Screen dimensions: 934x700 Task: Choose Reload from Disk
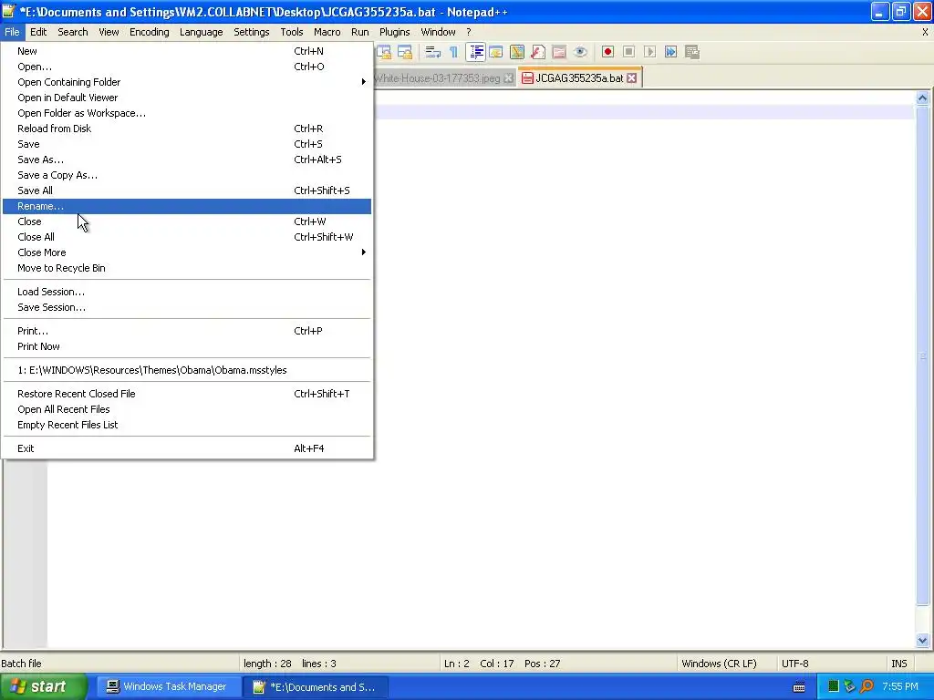tap(186, 129)
